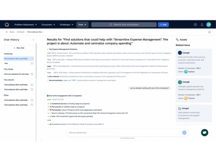Open the help question mark icon
216x162 pixels.
[x=195, y=25]
